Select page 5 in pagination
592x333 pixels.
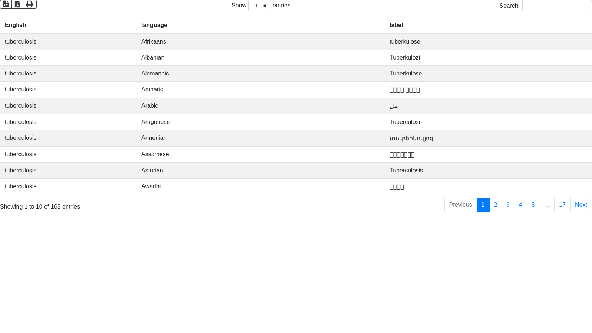(x=533, y=205)
